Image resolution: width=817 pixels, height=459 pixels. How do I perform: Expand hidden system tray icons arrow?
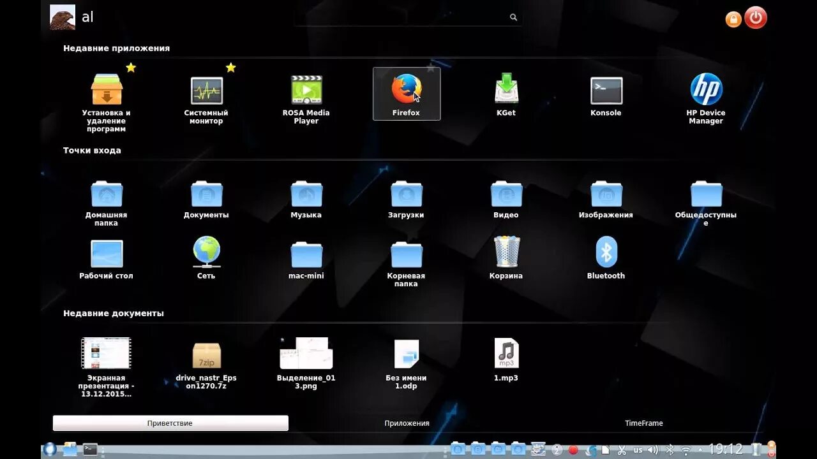(x=700, y=450)
